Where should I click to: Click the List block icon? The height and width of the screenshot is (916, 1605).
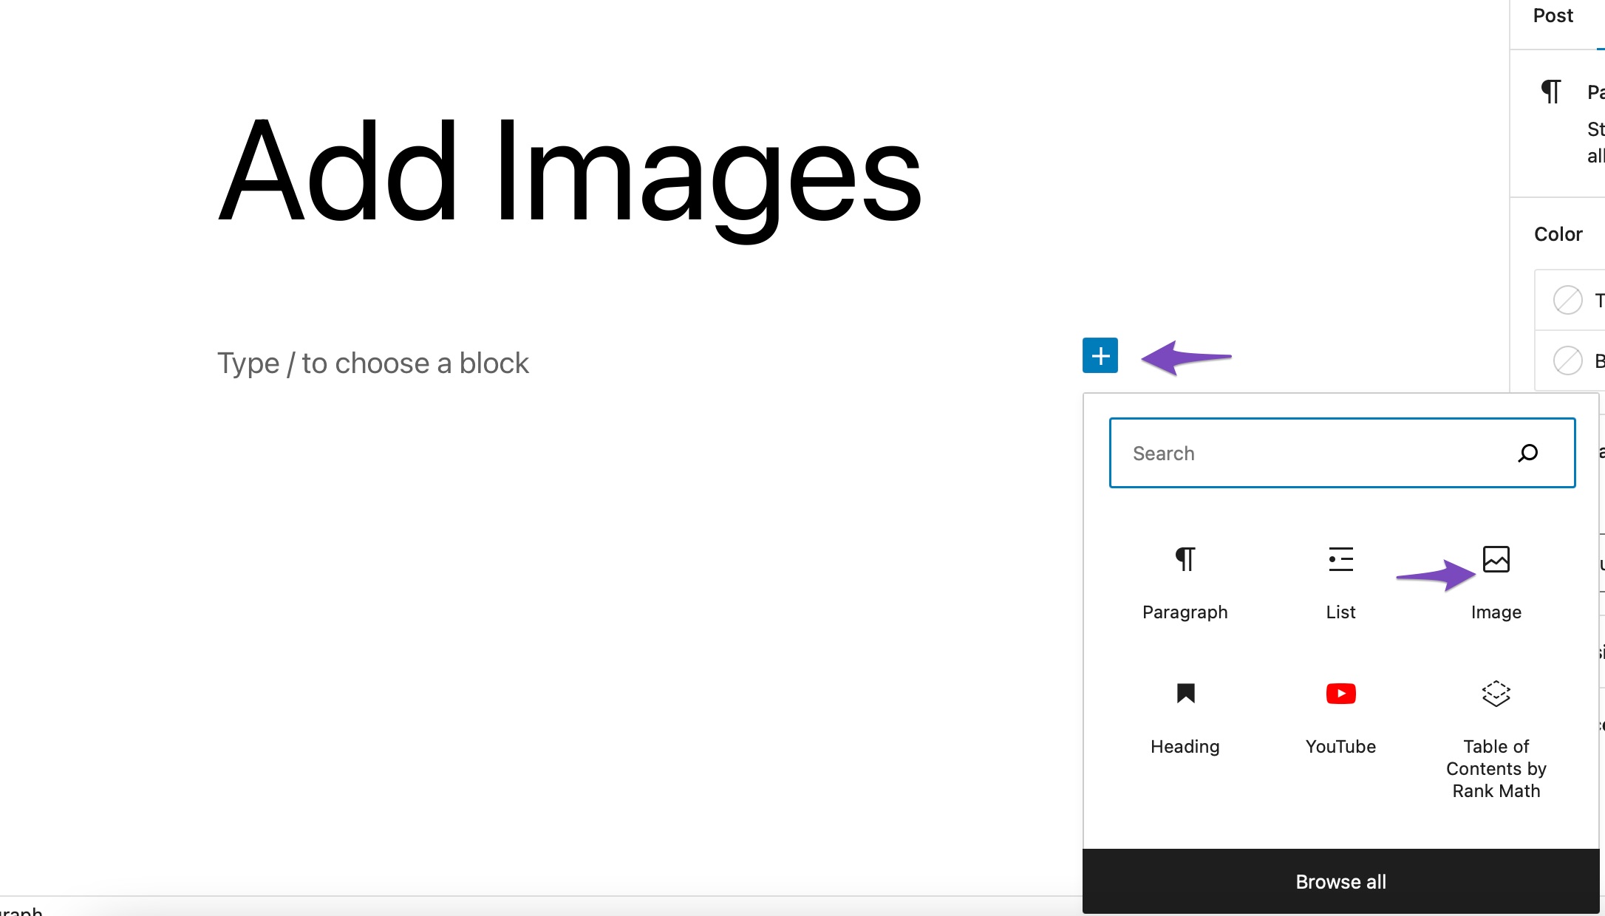pos(1340,559)
